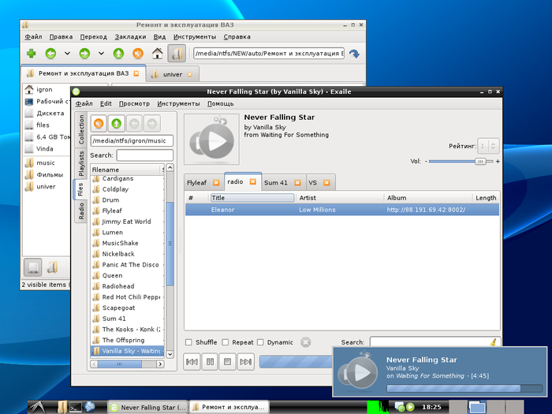Click the scroll up arrow of the files list
552x414 pixels.
click(x=170, y=168)
